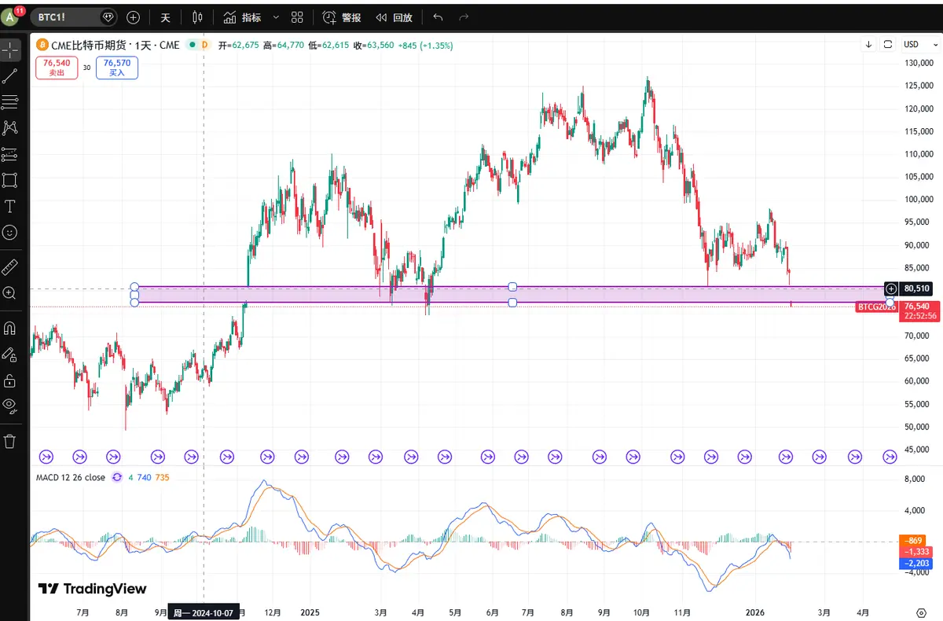Click the MACD loop icon in legend

point(118,477)
